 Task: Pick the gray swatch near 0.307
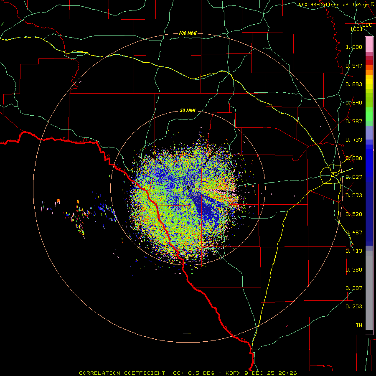click(x=369, y=290)
